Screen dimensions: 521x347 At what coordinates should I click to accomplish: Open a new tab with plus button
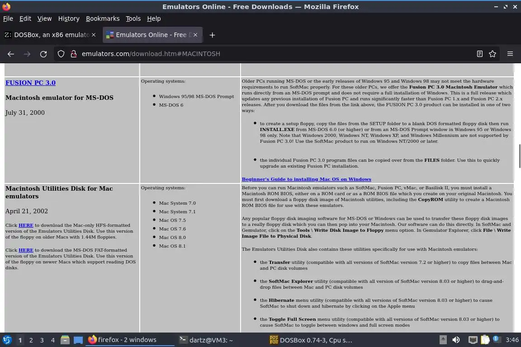(212, 35)
